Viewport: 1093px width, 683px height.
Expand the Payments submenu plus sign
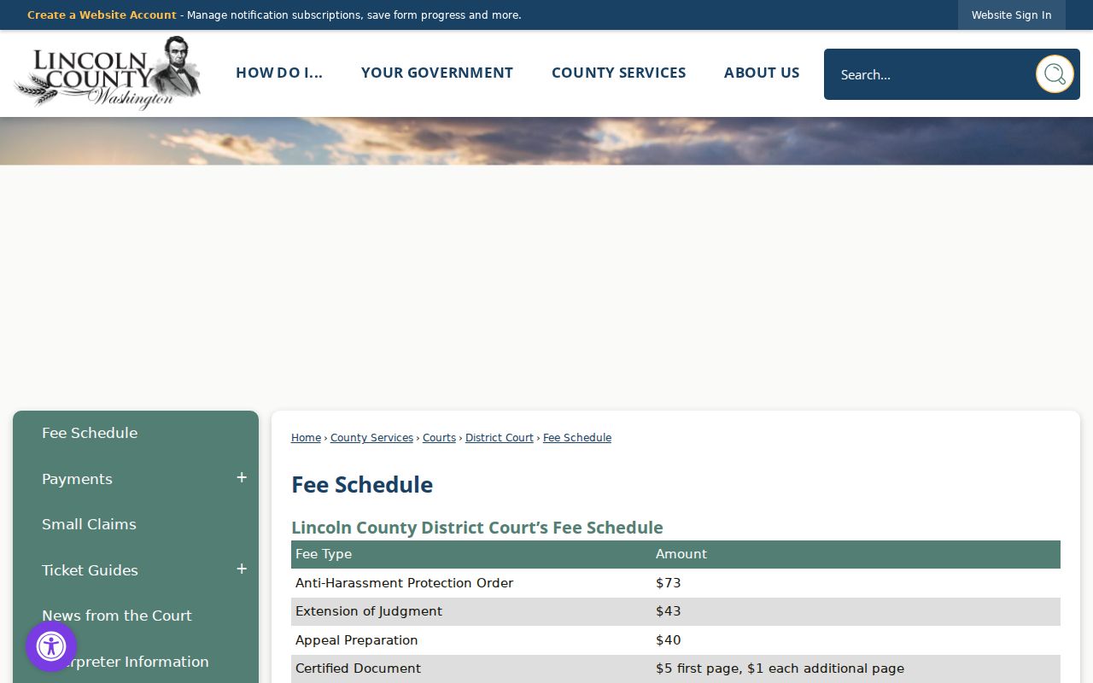coord(242,478)
